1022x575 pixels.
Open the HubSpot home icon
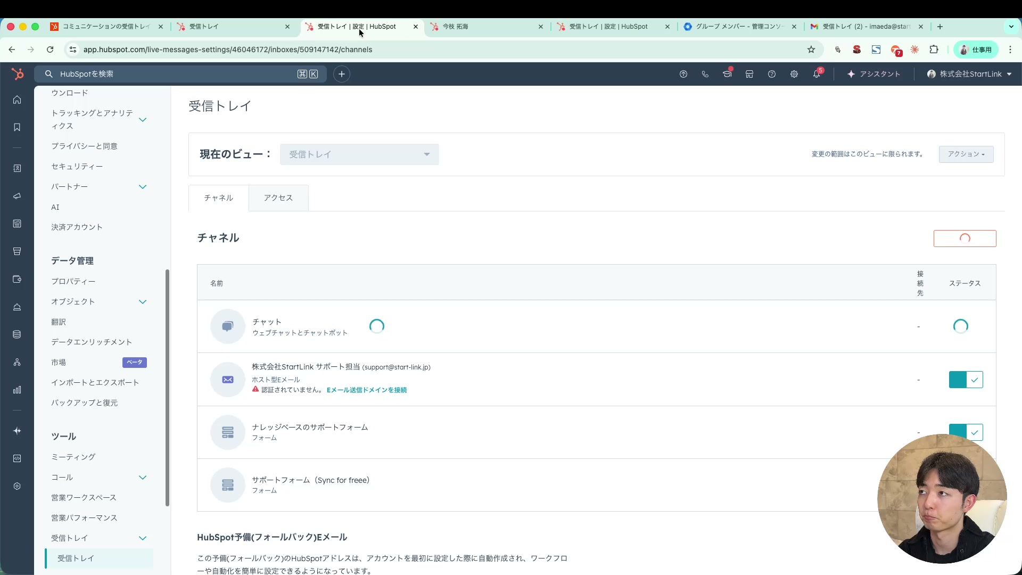coord(17,100)
